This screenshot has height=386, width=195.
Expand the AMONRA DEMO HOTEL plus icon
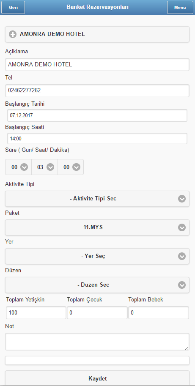click(13, 34)
